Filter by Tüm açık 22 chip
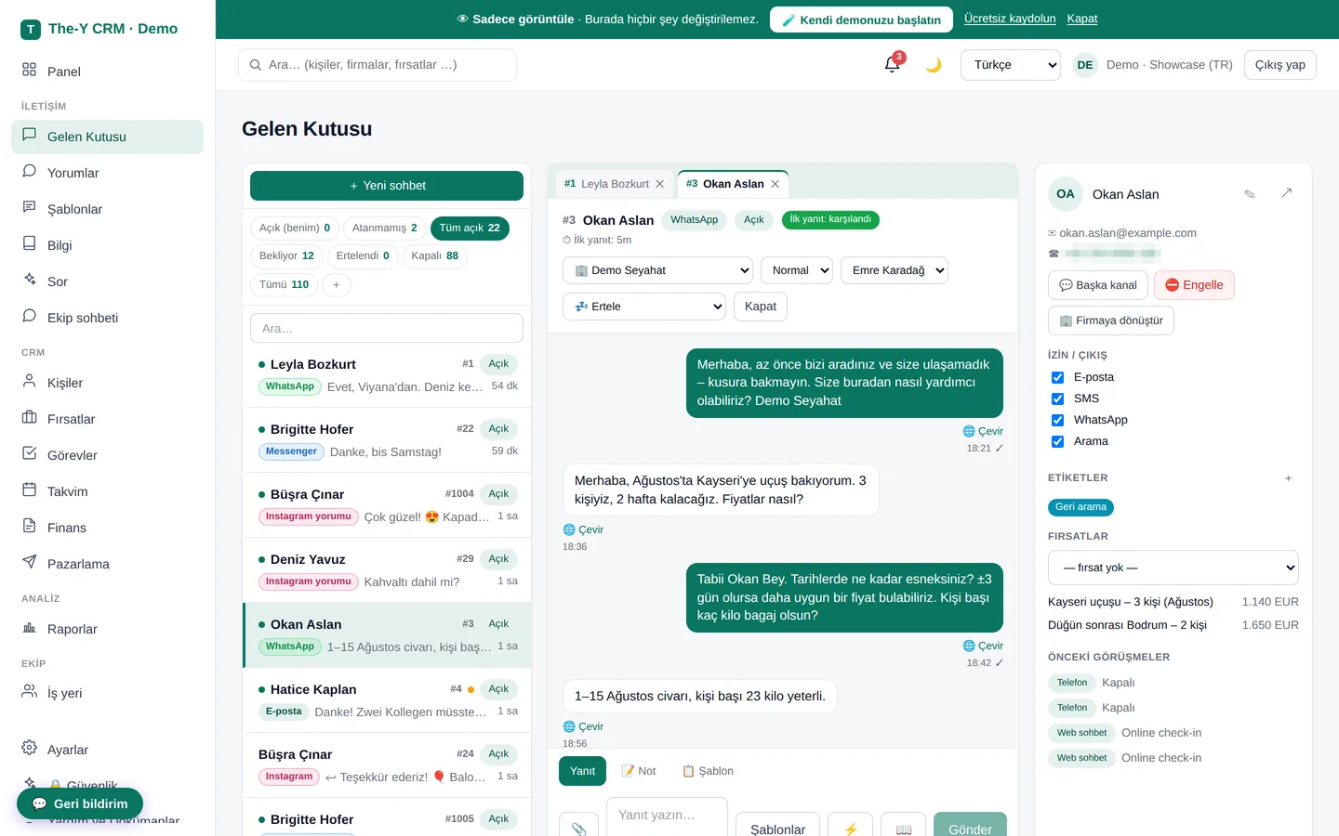 (470, 228)
